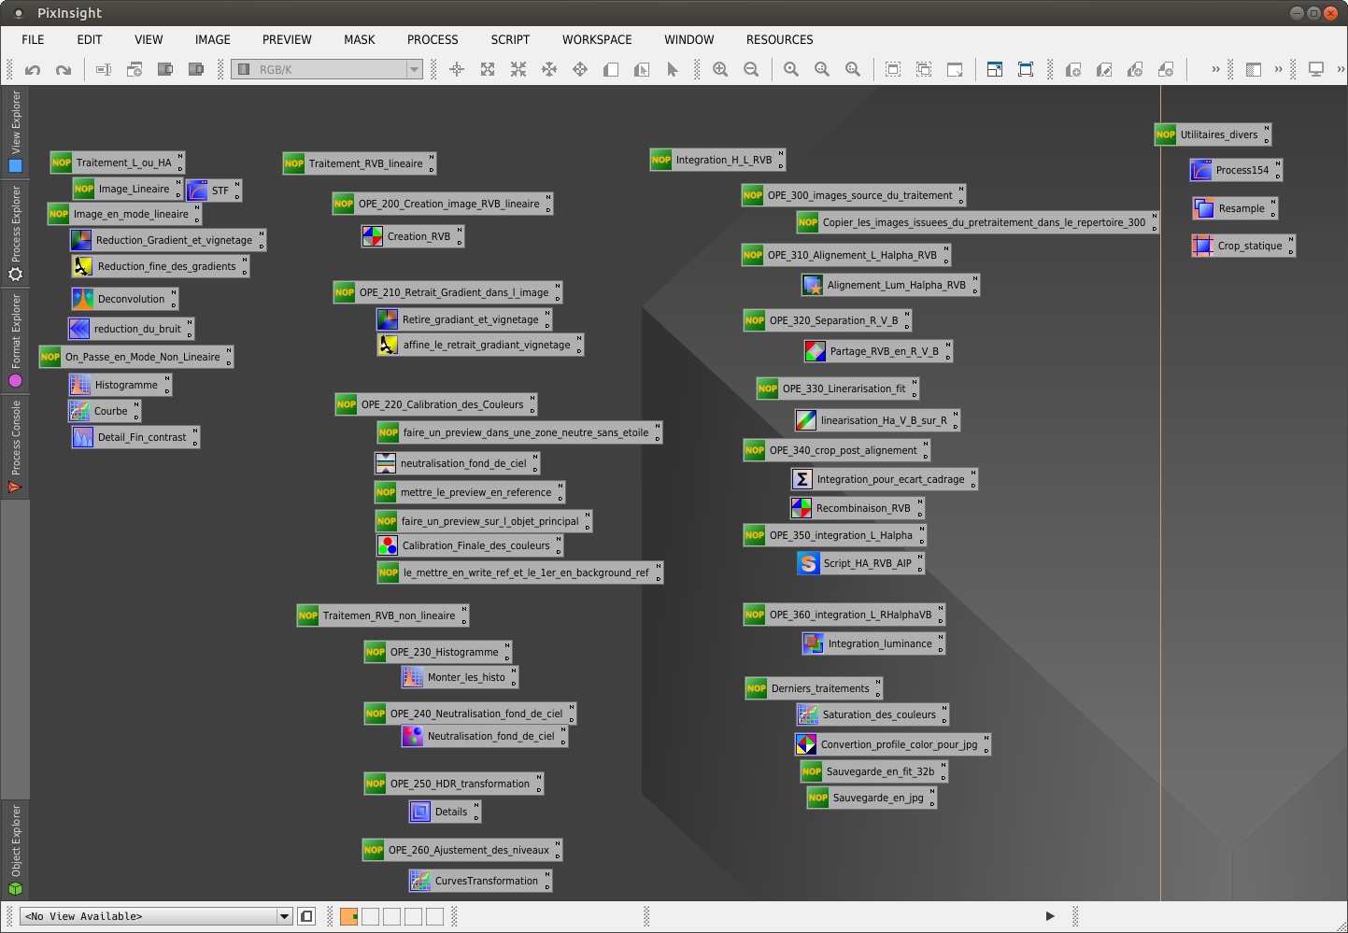Screen dimensions: 1348x933
Task: Click the Zoom Out magnifier icon
Action: (x=751, y=70)
